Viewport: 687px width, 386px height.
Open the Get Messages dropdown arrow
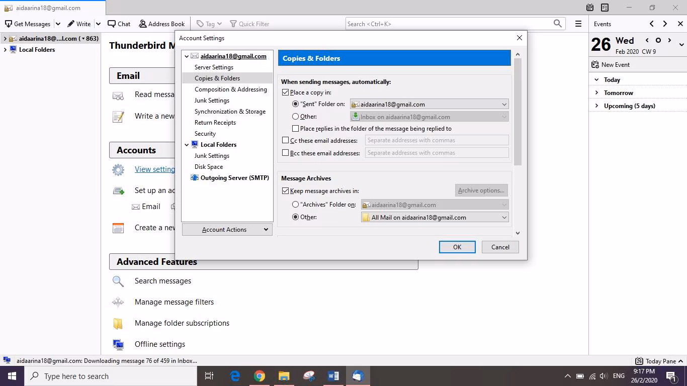(58, 24)
